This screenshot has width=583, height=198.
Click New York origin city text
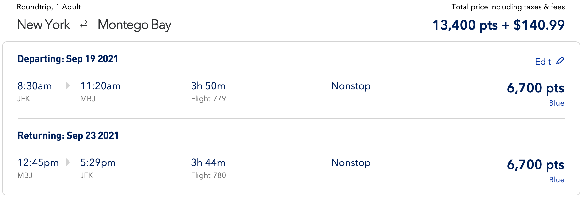point(44,25)
